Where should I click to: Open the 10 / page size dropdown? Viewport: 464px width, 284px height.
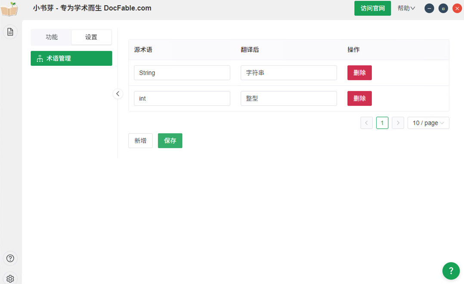(428, 123)
